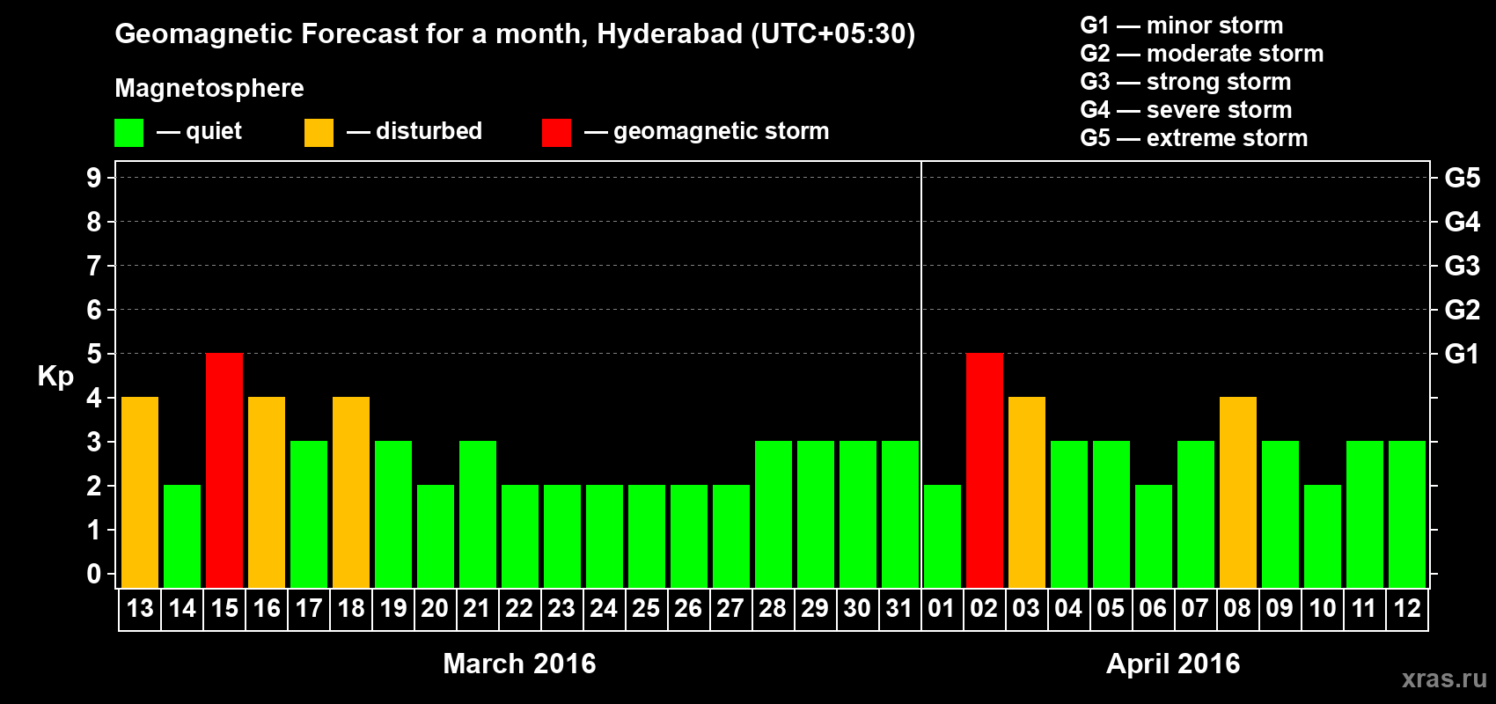The image size is (1496, 704).
Task: Click the orange bar for March 16
Action: coord(267,493)
